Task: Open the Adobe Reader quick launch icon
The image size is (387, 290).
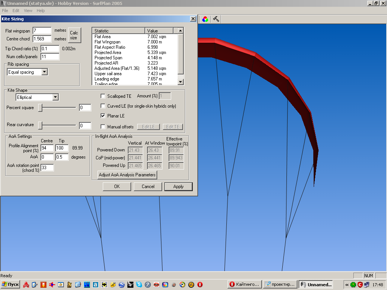Action: tap(26, 284)
